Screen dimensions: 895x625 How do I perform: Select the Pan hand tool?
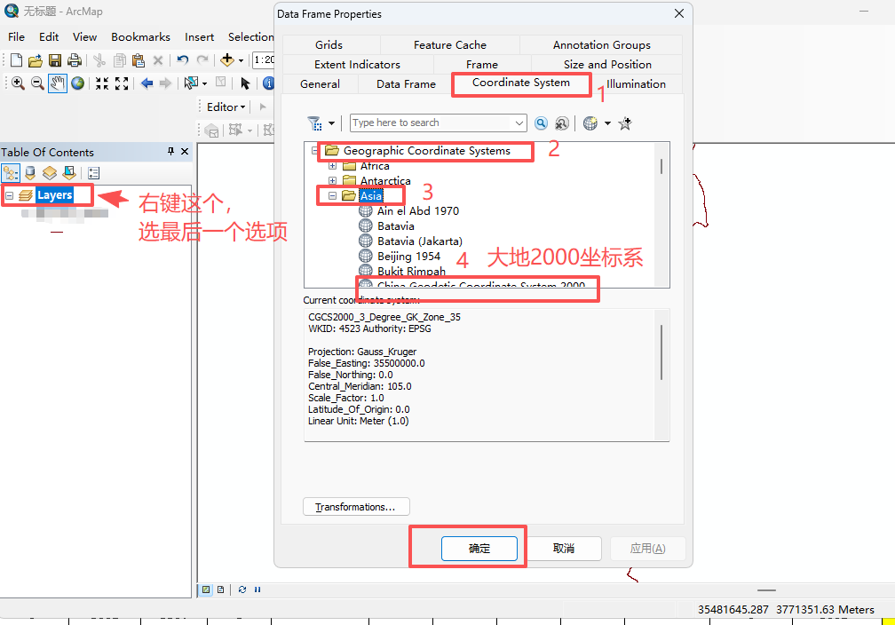tap(57, 83)
